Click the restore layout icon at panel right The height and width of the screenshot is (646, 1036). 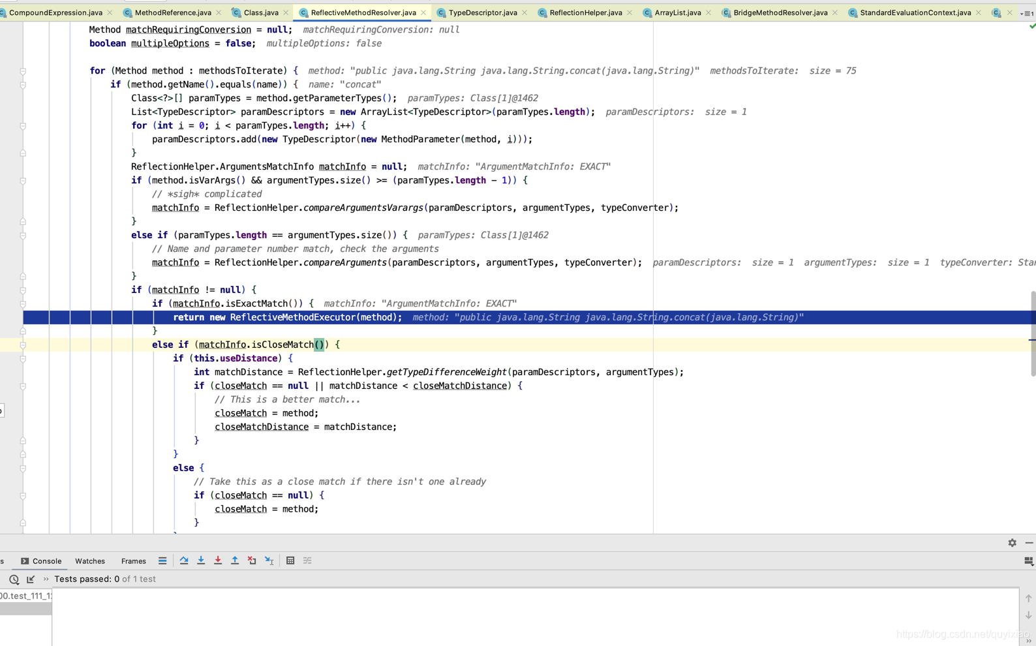click(x=1029, y=561)
